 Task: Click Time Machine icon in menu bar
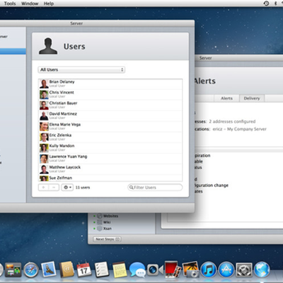pyautogui.click(x=266, y=4)
